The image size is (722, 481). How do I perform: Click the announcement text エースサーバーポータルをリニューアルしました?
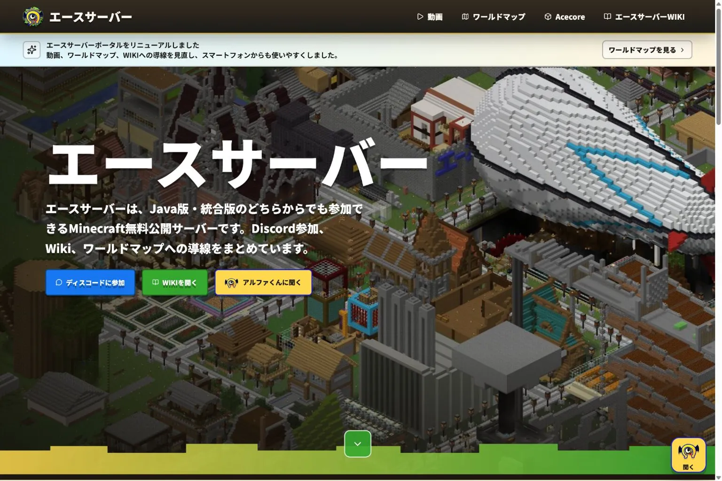click(123, 45)
